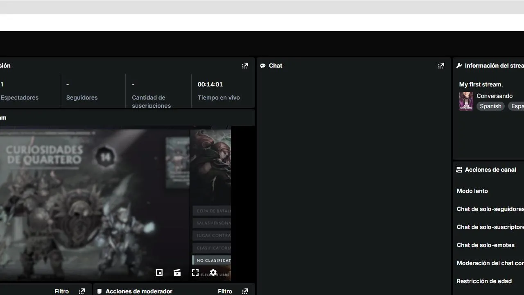
Task: Create a clip from stream preview
Action: click(x=177, y=272)
